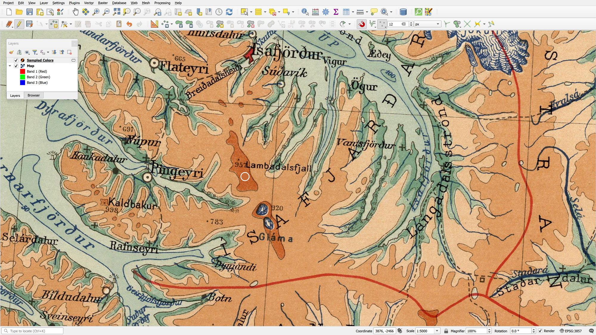The height and width of the screenshot is (335, 596).
Task: Open the attribute table dropdown arrow
Action: 353,12
